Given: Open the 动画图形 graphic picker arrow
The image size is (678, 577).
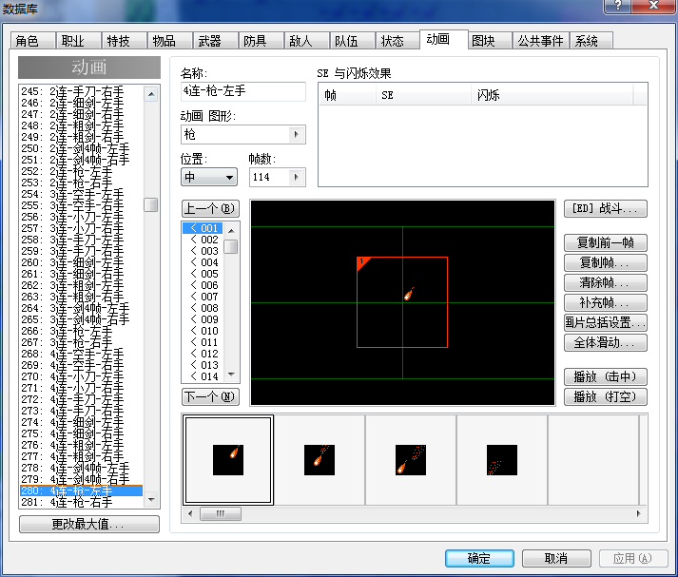Looking at the screenshot, I should tap(296, 134).
